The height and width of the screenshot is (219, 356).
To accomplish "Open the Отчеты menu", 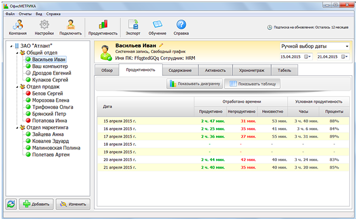I will (25, 13).
